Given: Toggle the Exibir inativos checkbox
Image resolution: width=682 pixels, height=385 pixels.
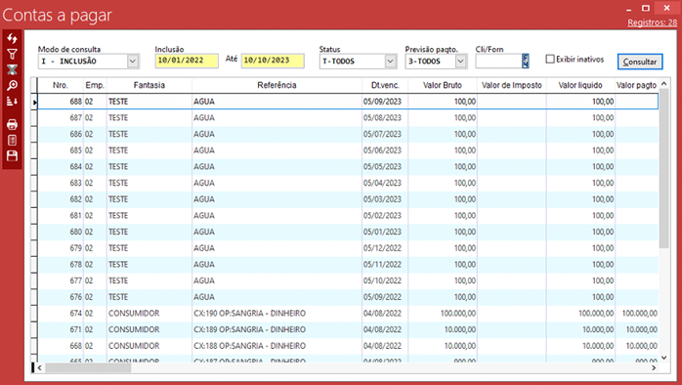Looking at the screenshot, I should click(550, 59).
